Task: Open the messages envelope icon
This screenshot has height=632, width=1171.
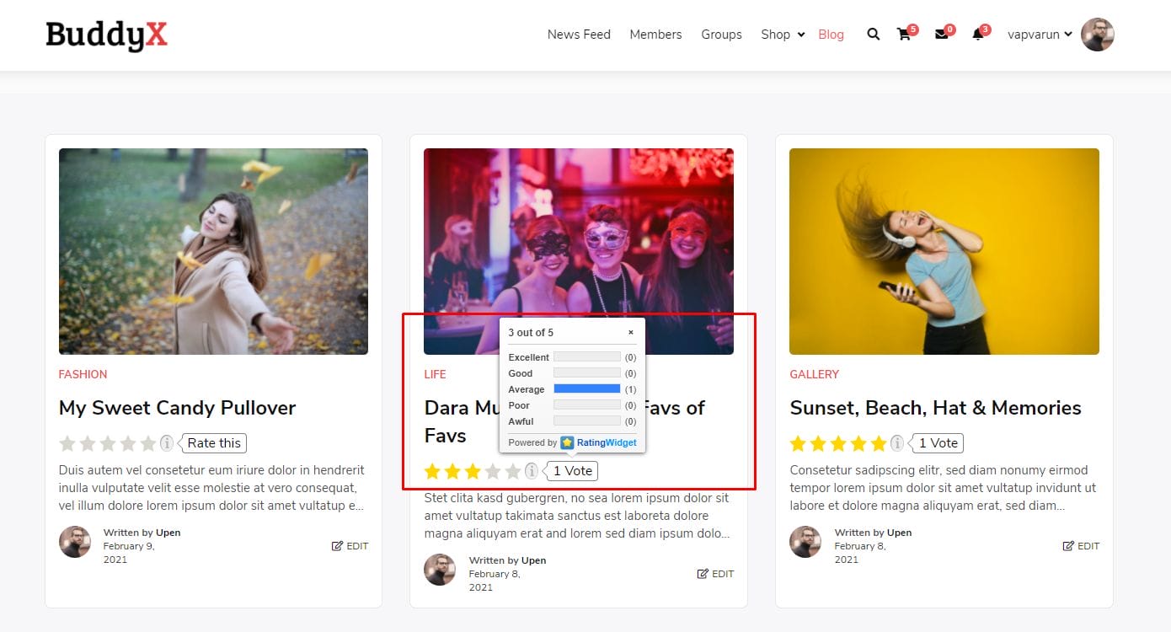Action: coord(941,35)
